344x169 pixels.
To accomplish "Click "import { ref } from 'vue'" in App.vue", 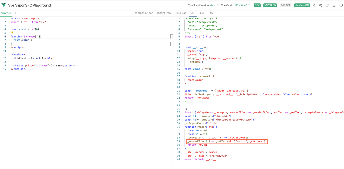I will pyautogui.click(x=28, y=22).
